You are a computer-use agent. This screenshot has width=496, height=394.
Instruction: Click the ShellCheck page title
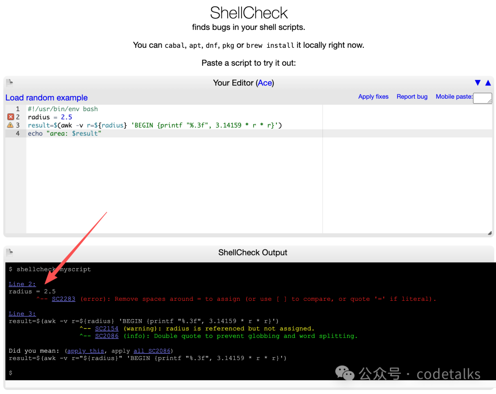pos(248,13)
